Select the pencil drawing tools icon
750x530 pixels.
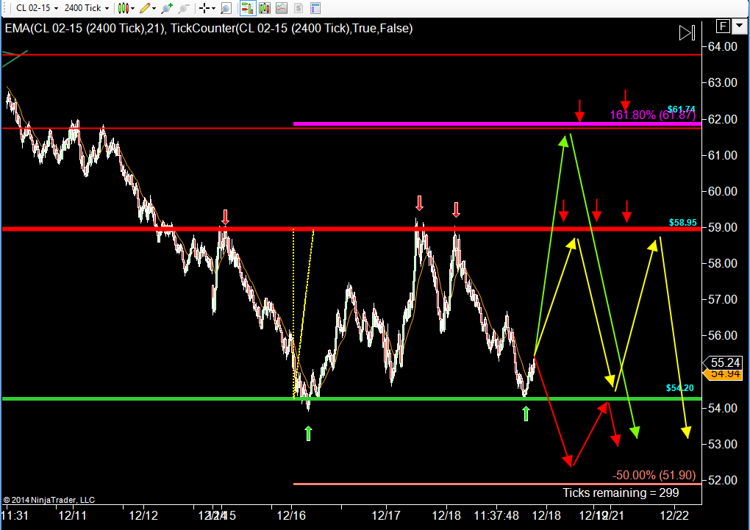click(x=144, y=8)
